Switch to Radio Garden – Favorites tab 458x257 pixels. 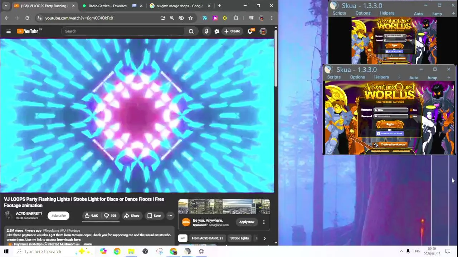[x=107, y=6]
